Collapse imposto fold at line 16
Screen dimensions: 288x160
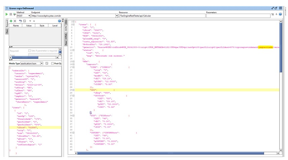(73, 64)
